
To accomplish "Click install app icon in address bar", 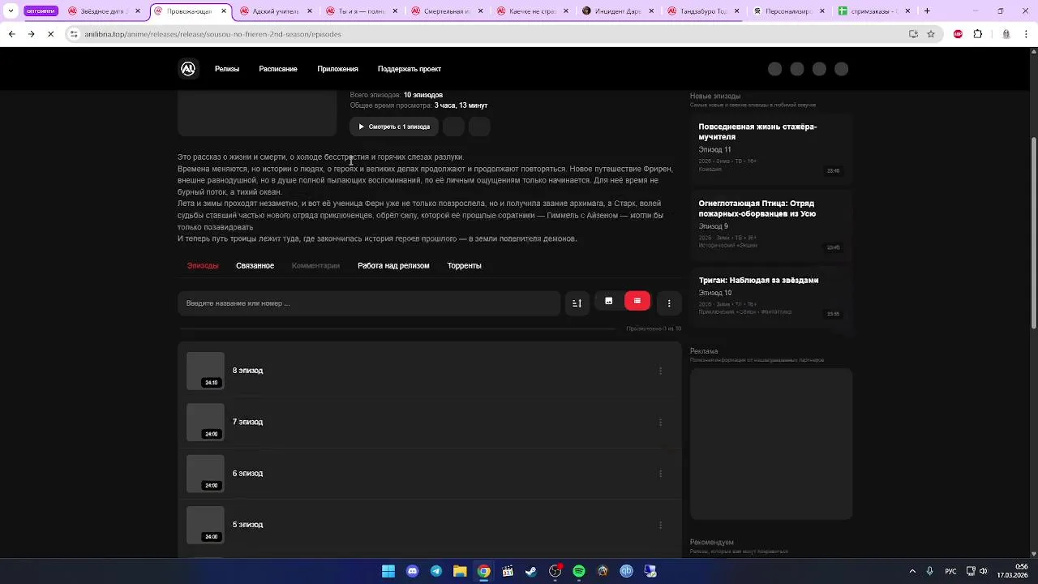I will [913, 34].
